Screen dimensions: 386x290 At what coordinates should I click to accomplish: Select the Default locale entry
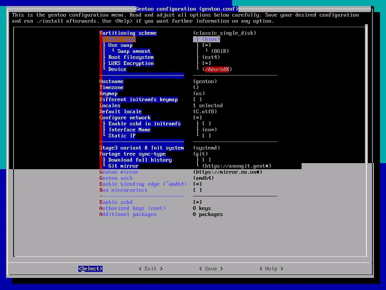coord(120,111)
